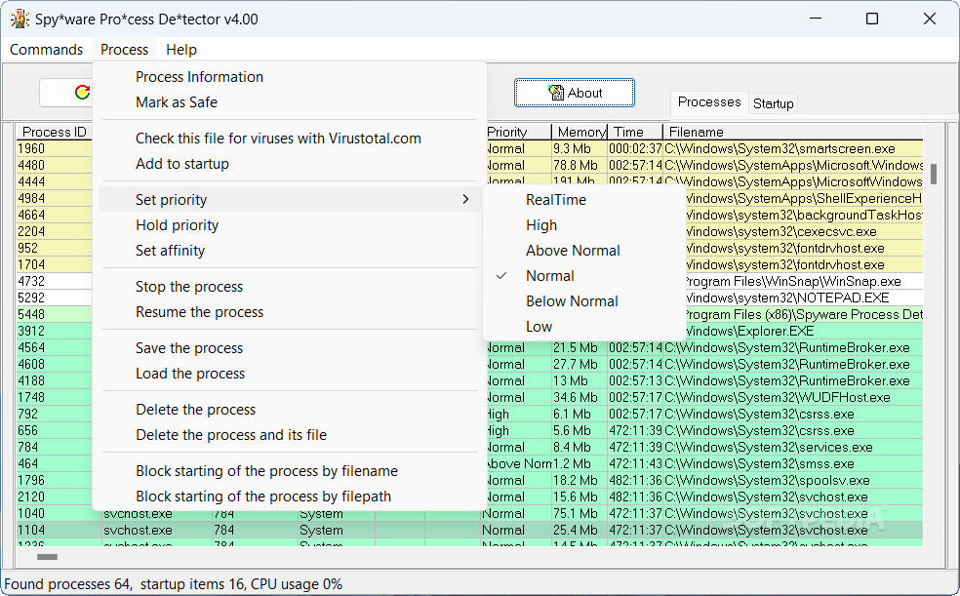This screenshot has width=960, height=596.
Task: Click the Spyware Process Detector title bar icon
Action: tap(20, 19)
